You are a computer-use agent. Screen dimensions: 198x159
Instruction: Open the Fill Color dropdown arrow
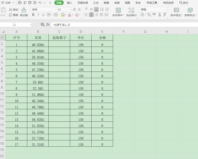pyautogui.click(x=66, y=15)
